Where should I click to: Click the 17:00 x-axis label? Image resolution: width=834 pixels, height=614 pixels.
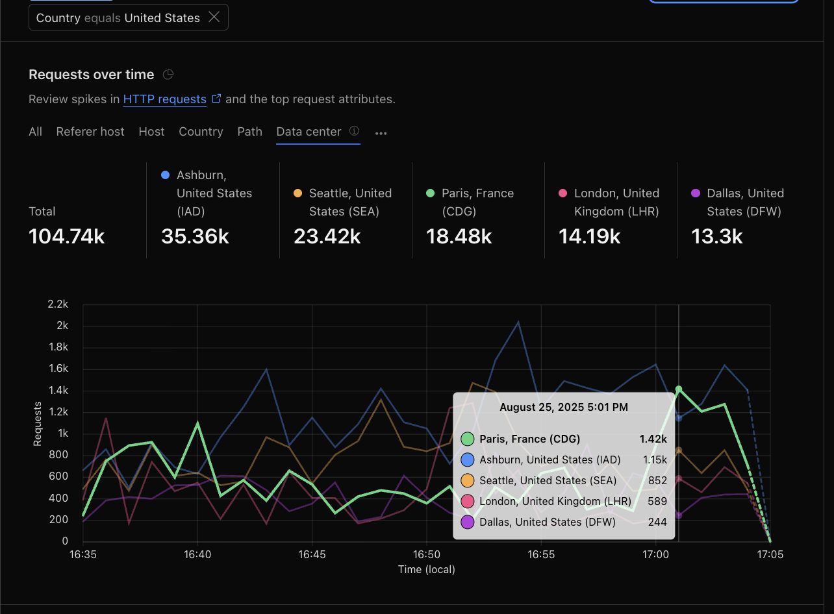coord(655,555)
